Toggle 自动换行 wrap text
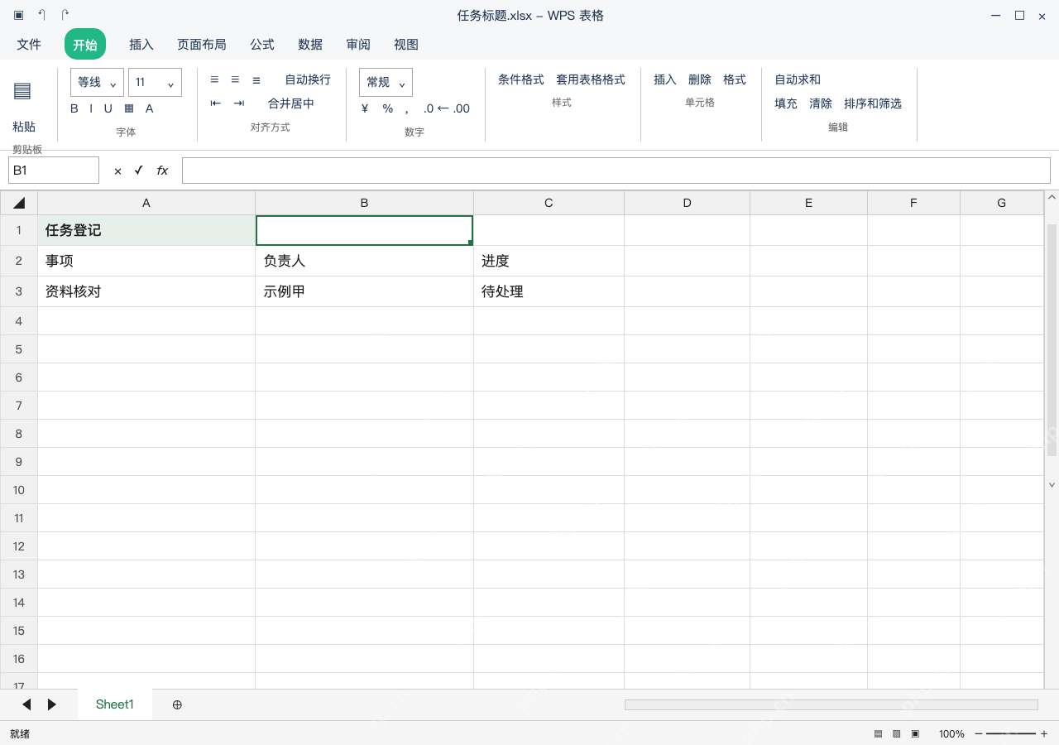Image resolution: width=1059 pixels, height=745 pixels. (x=308, y=79)
